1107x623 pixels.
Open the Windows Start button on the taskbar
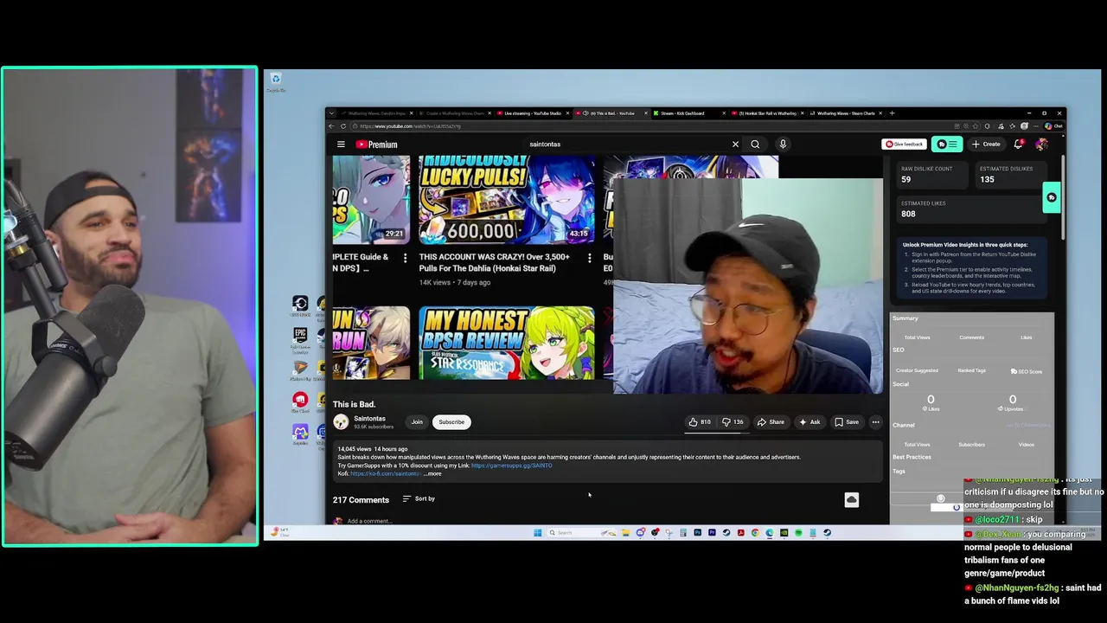coord(537,533)
